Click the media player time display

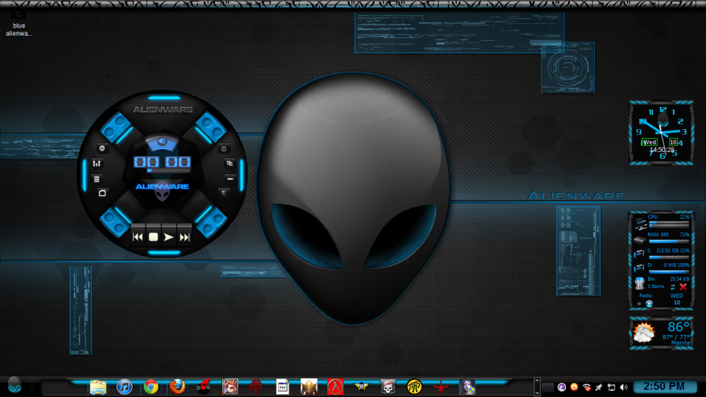click(x=162, y=162)
